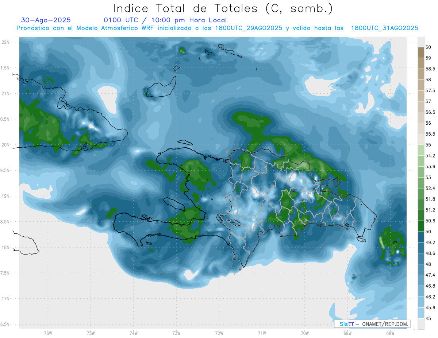
Task: Click the "71W" longitude label
Action: pos(262,333)
